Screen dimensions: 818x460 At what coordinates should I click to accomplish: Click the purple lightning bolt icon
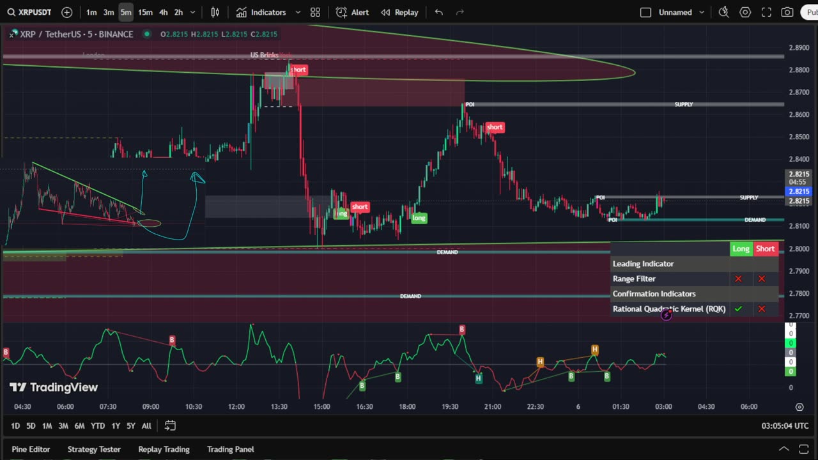pyautogui.click(x=666, y=314)
